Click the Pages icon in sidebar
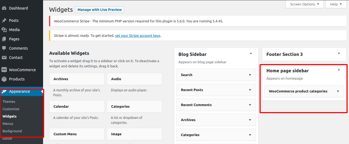This screenshot has width=349, height=144. click(4, 39)
